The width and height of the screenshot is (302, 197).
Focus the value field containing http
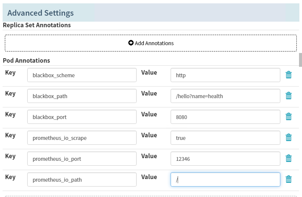[x=225, y=75]
